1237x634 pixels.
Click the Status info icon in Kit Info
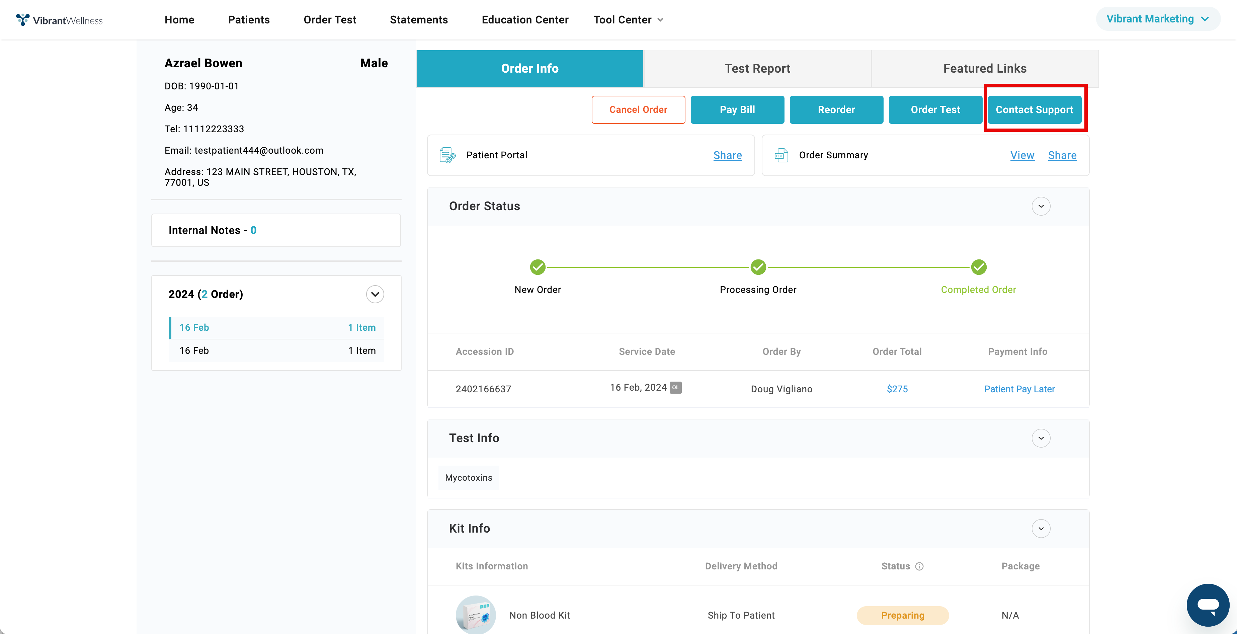point(919,566)
